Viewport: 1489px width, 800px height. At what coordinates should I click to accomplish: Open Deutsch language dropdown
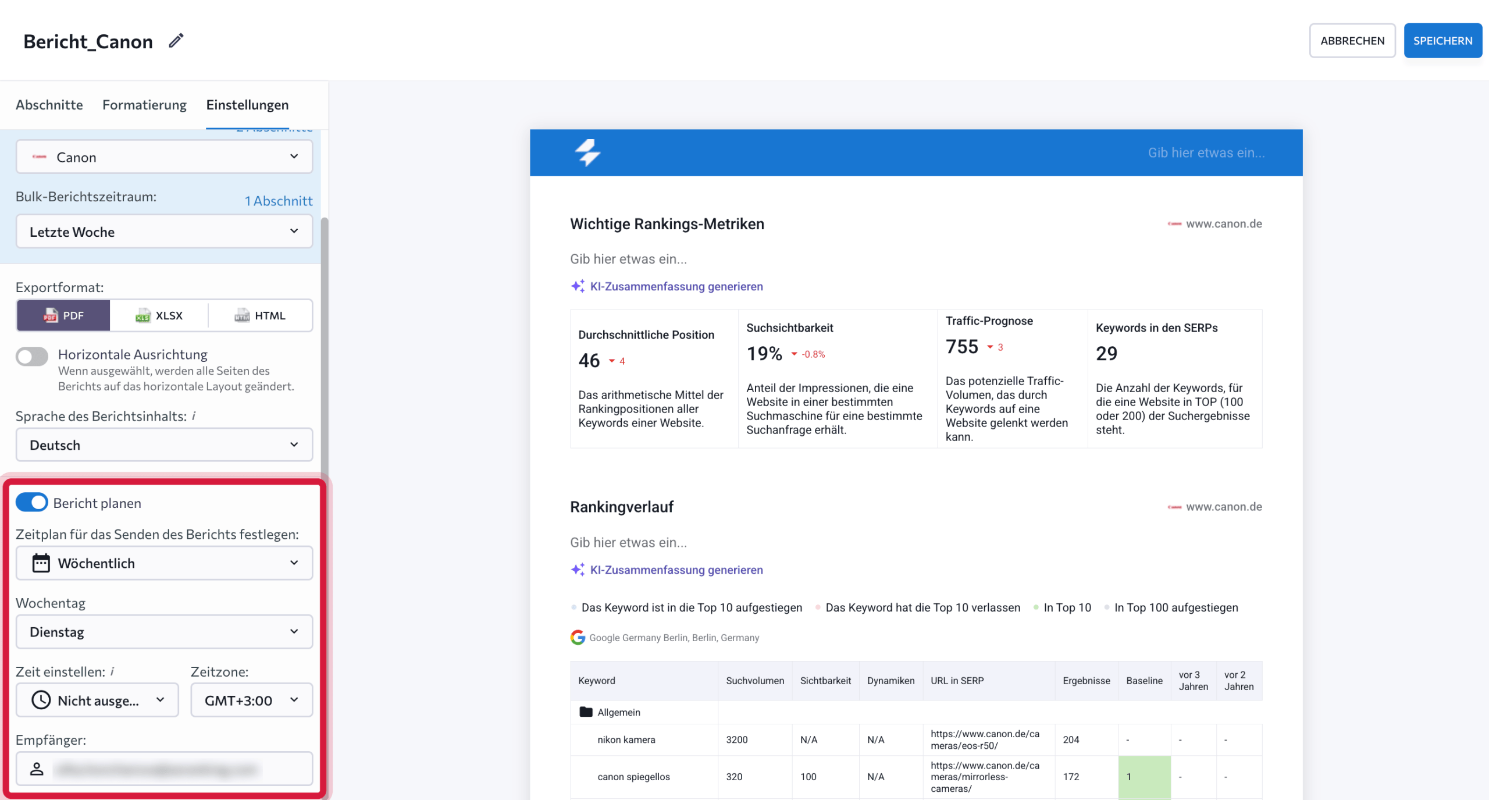pos(164,445)
